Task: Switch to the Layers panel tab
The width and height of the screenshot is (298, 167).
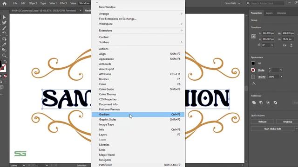Action: pyautogui.click(x=269, y=13)
